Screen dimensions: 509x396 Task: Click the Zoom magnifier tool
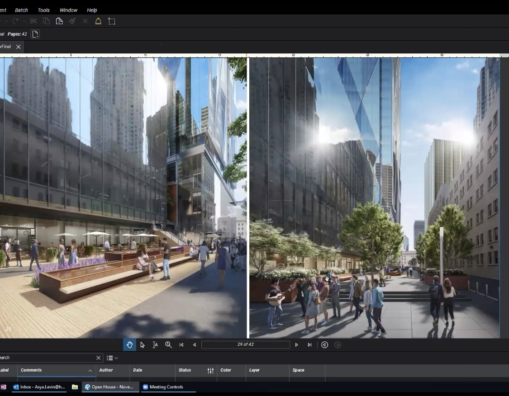click(x=168, y=345)
